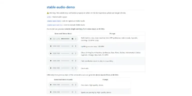
Task: Open the stable-audio-demo title link
Action: click(61, 7)
